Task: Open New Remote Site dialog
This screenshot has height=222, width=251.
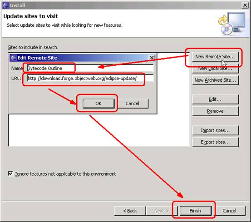Action: point(215,57)
